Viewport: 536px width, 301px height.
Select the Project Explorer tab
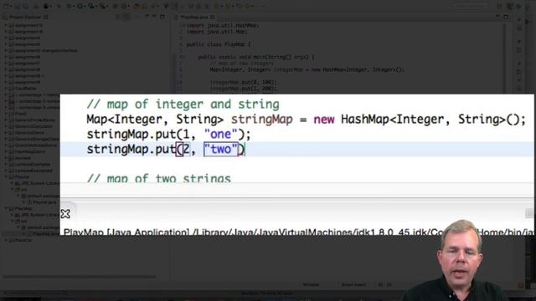click(26, 17)
